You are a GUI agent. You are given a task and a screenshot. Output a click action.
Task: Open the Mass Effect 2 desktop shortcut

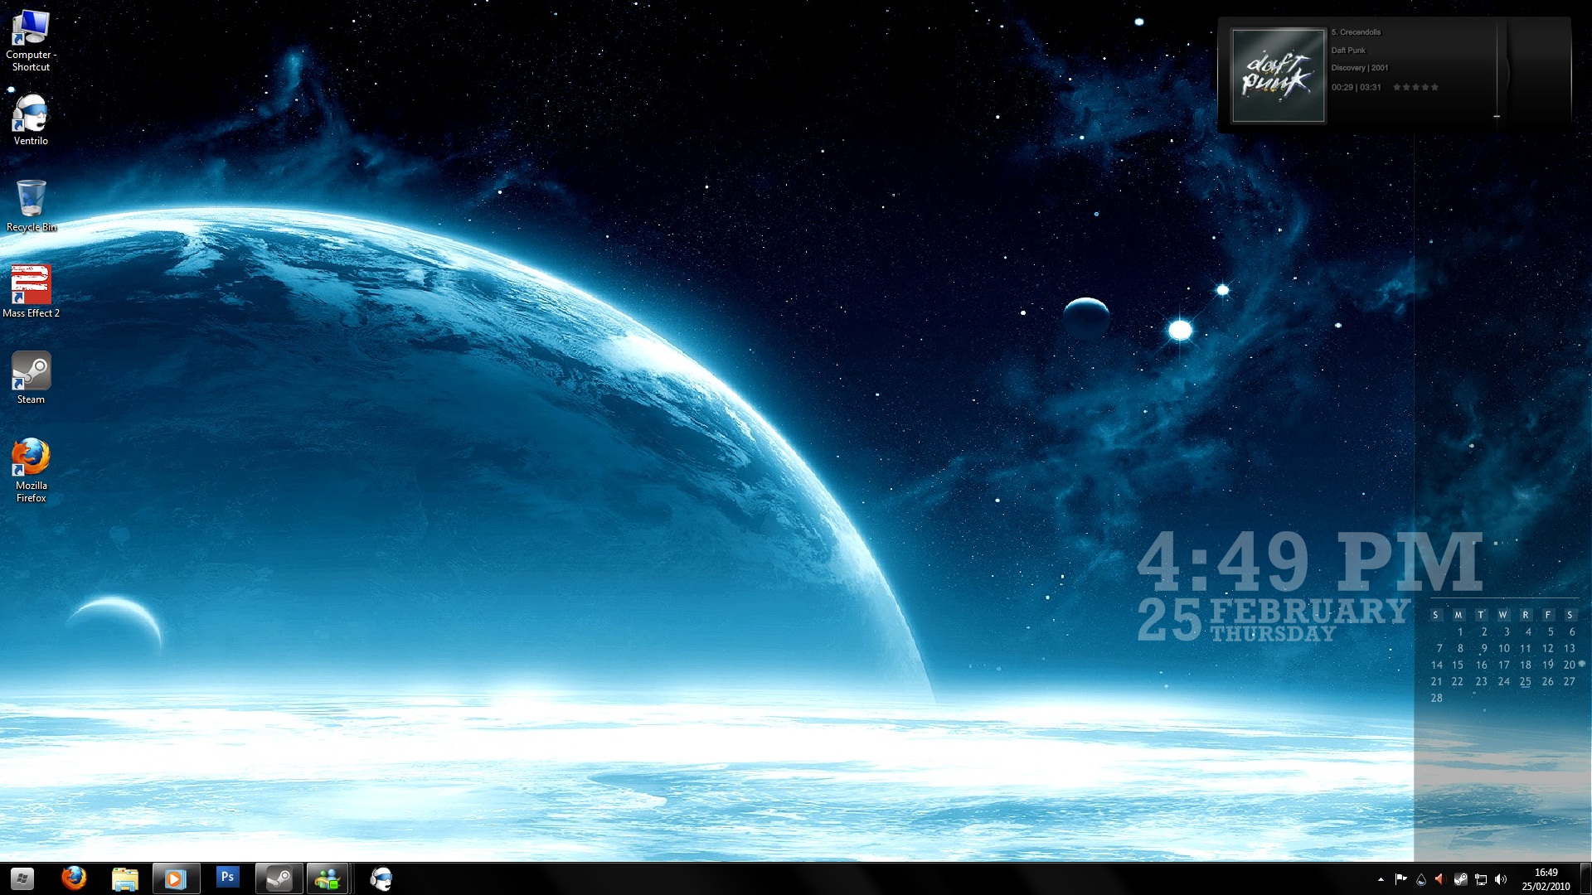pos(31,285)
